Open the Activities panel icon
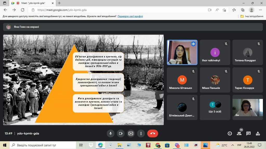This screenshot has height=149, width=266. pyautogui.click(x=258, y=133)
